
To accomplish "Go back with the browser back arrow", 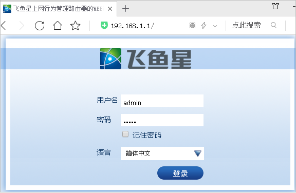I will 4,26.
